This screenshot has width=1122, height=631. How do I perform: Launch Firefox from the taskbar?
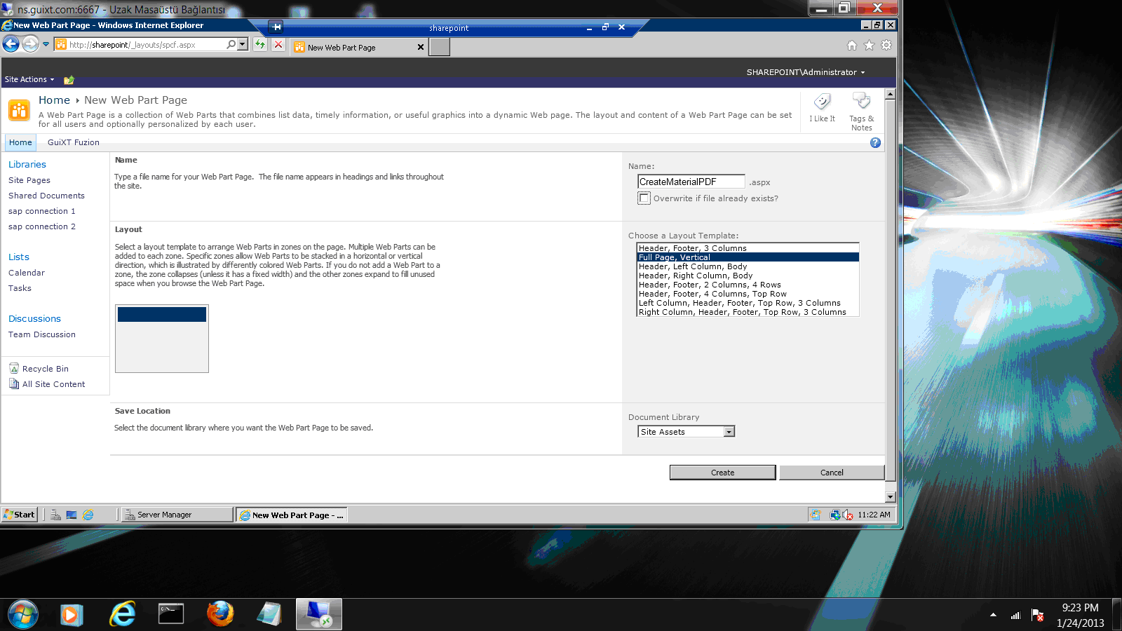point(220,614)
